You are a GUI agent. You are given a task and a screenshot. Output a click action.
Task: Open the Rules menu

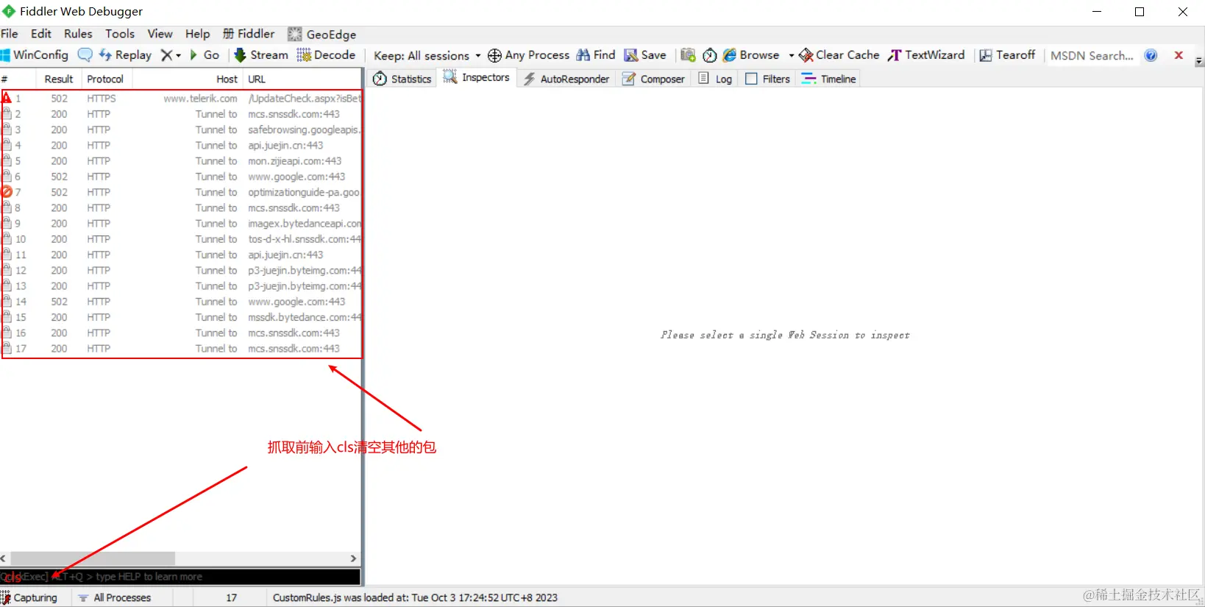click(x=78, y=34)
